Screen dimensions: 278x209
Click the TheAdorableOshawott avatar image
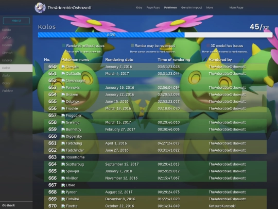(40, 8)
